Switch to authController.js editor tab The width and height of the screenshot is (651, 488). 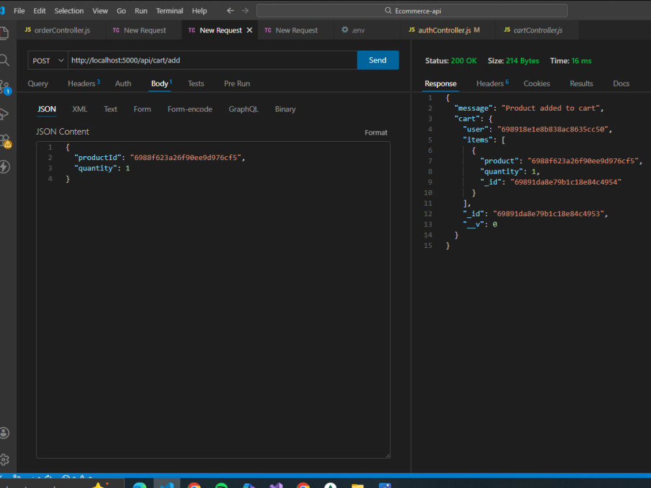[449, 31]
